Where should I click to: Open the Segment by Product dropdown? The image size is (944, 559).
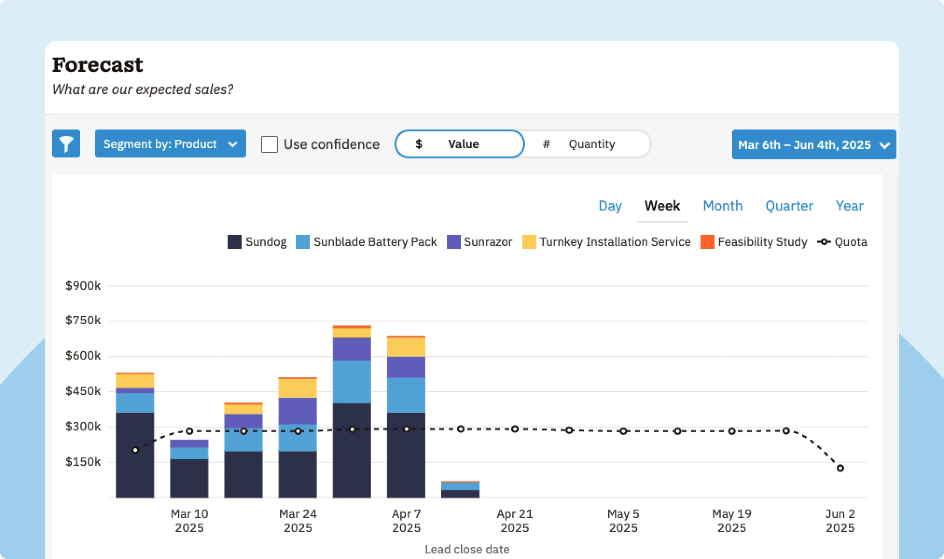click(x=170, y=144)
